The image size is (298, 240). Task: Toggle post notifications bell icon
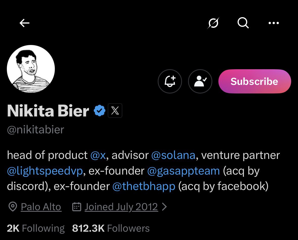(x=170, y=81)
